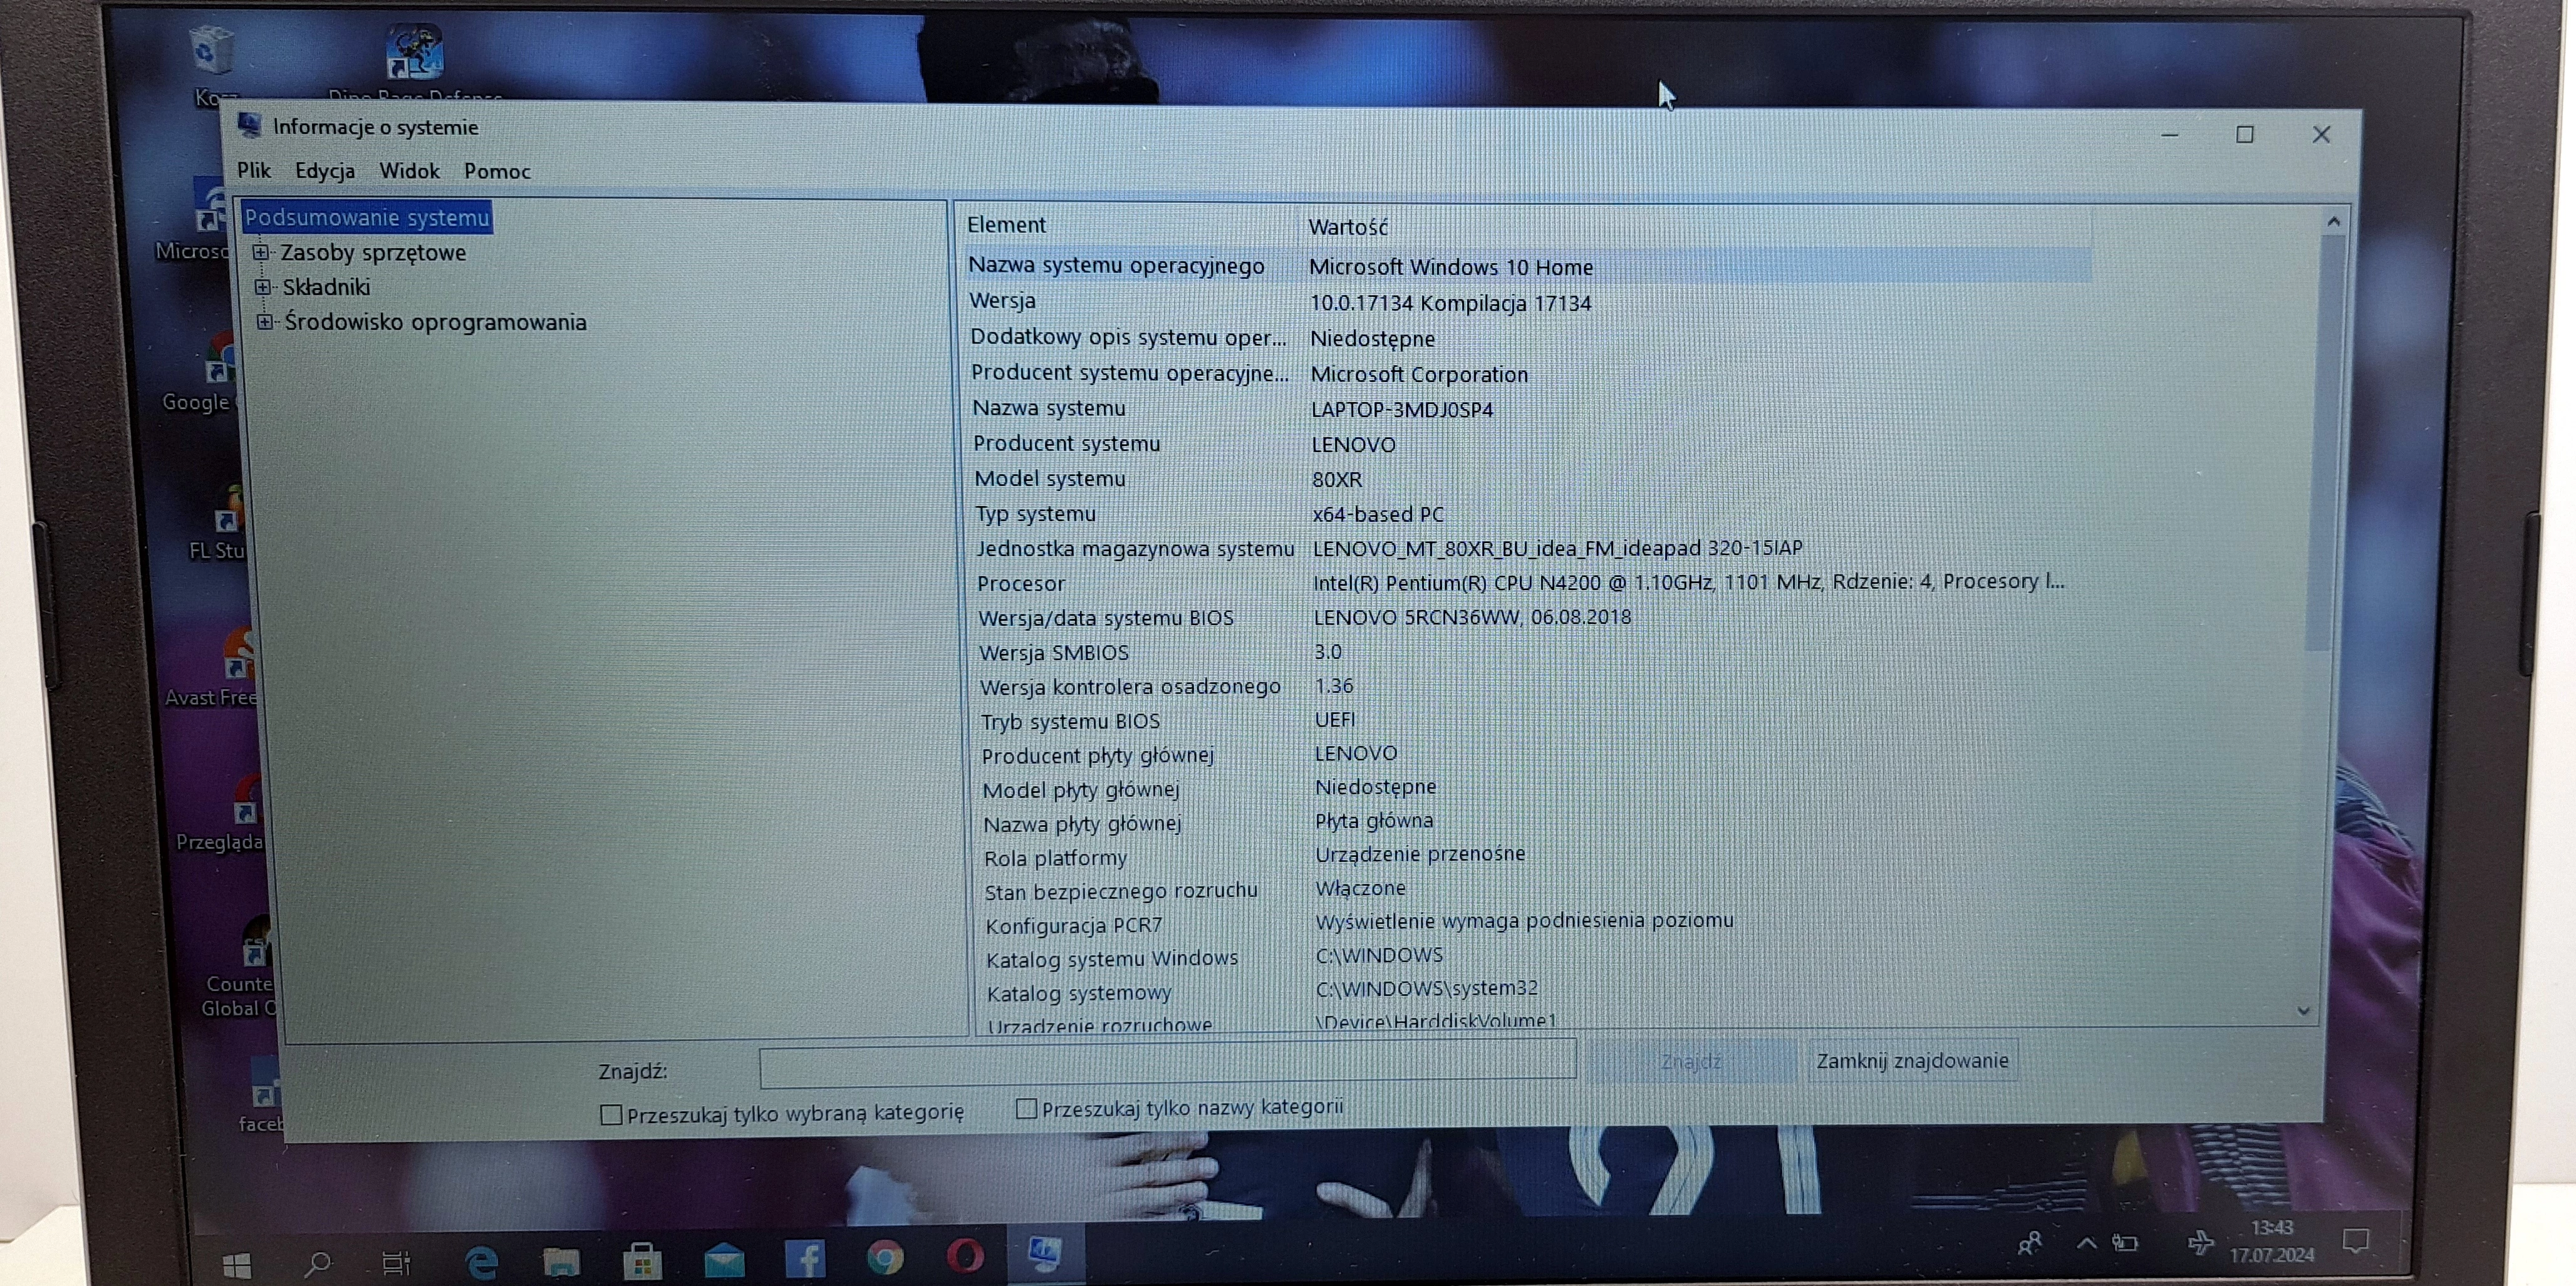This screenshot has width=2576, height=1286.
Task: Open Microsoft Store from the taskbar
Action: click(642, 1261)
